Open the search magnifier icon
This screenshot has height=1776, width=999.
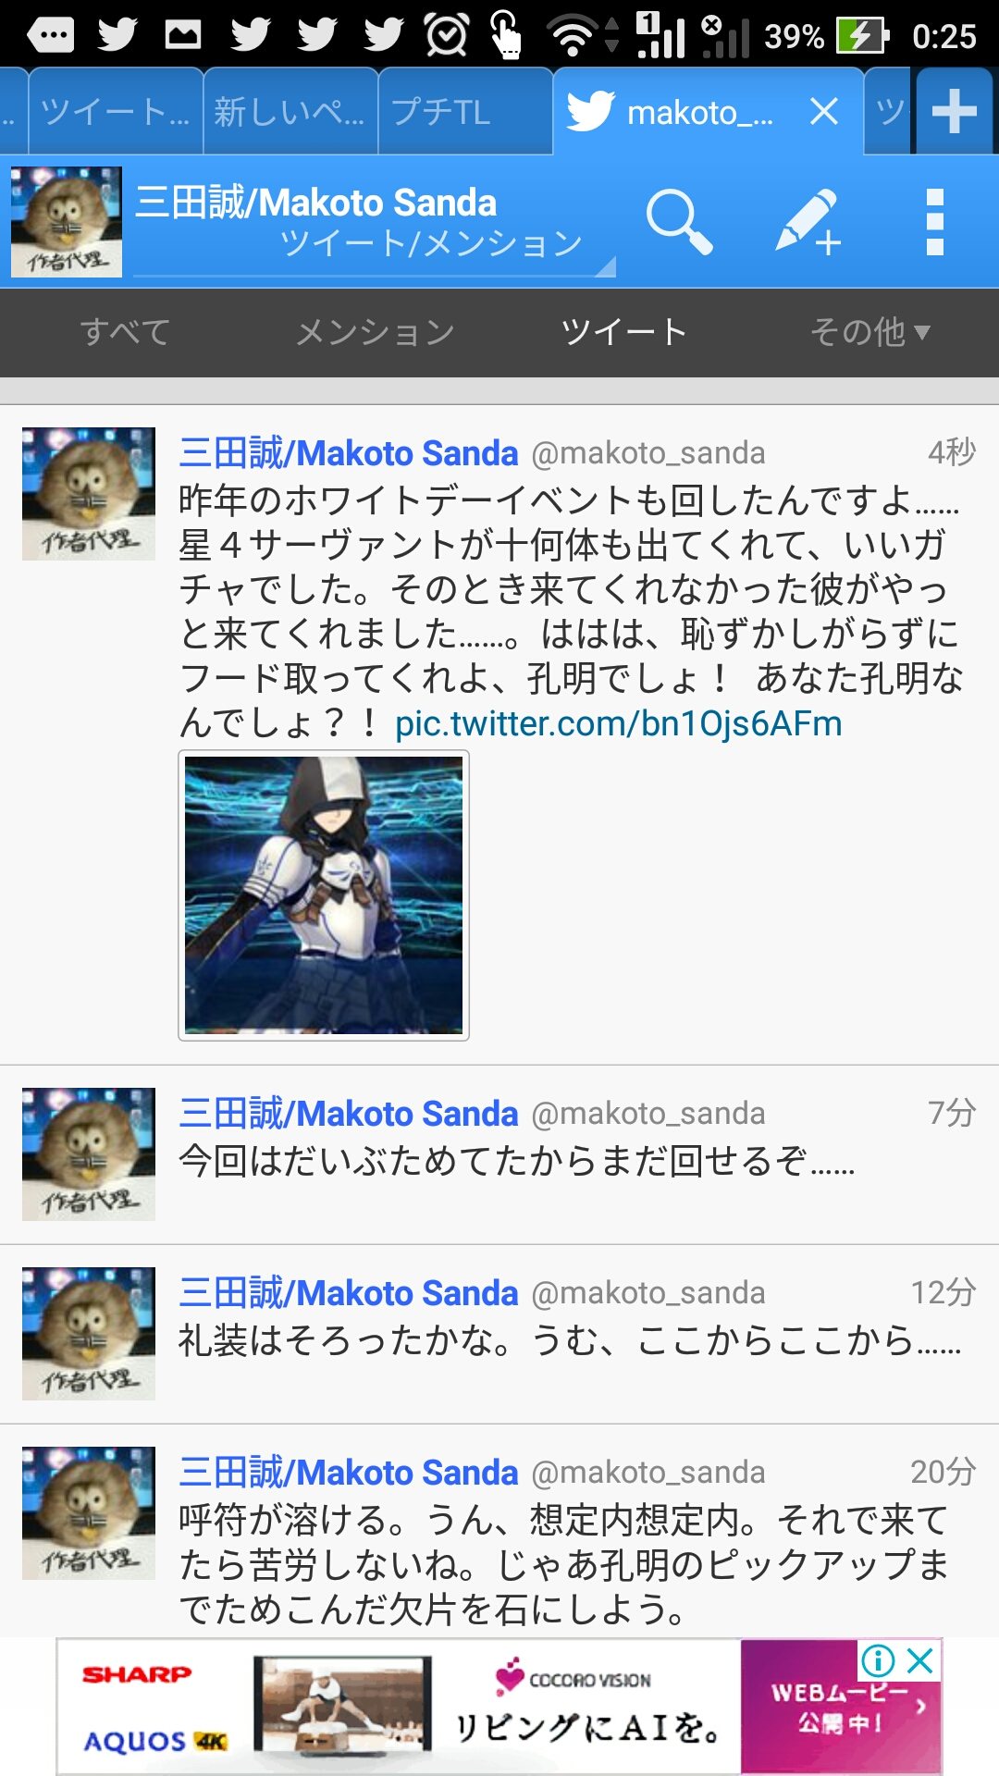(680, 222)
